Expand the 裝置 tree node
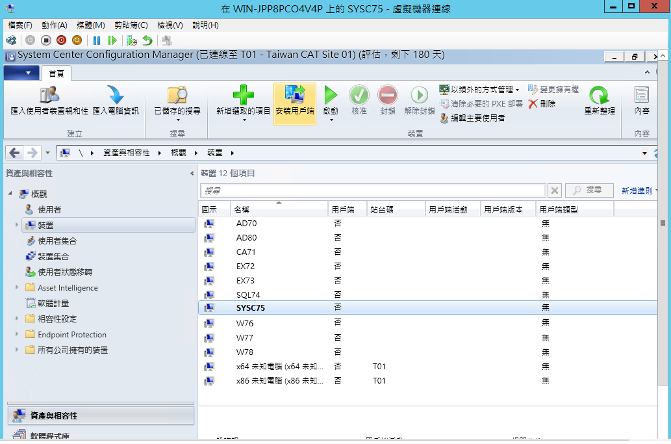Image resolution: width=671 pixels, height=444 pixels. [x=17, y=225]
